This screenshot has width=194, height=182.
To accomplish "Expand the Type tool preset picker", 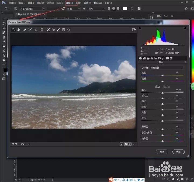I will [x=9, y=9].
